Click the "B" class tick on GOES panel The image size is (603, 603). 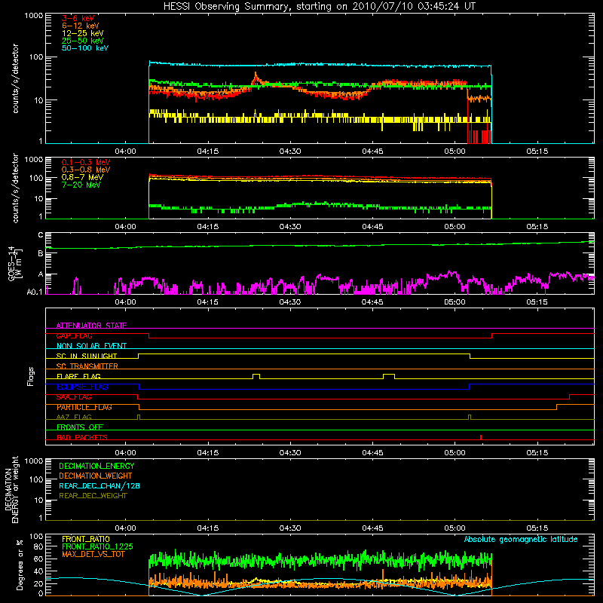coord(41,253)
